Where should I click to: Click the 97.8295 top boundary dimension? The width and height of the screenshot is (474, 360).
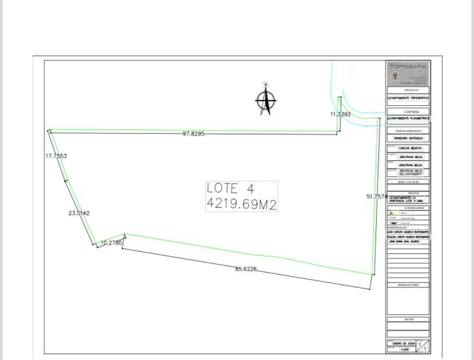194,134
